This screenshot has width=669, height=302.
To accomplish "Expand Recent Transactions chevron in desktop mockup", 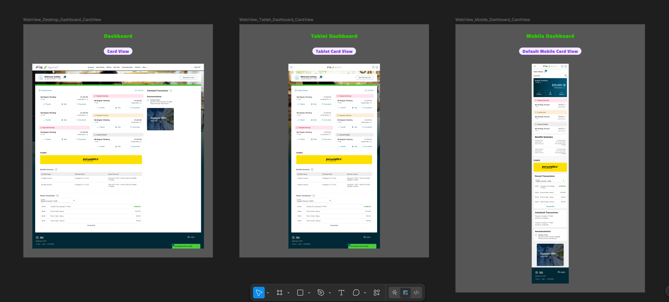I will (x=57, y=196).
